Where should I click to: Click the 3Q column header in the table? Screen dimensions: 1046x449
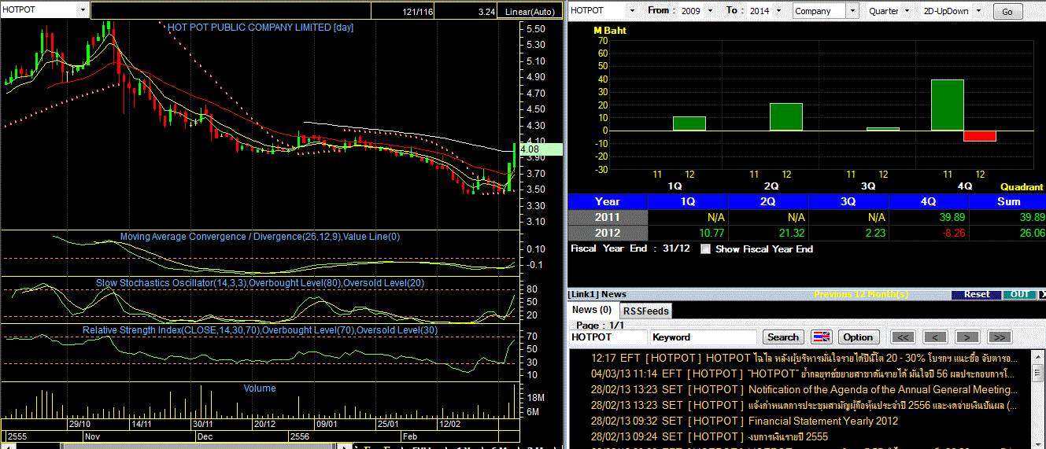pos(848,201)
